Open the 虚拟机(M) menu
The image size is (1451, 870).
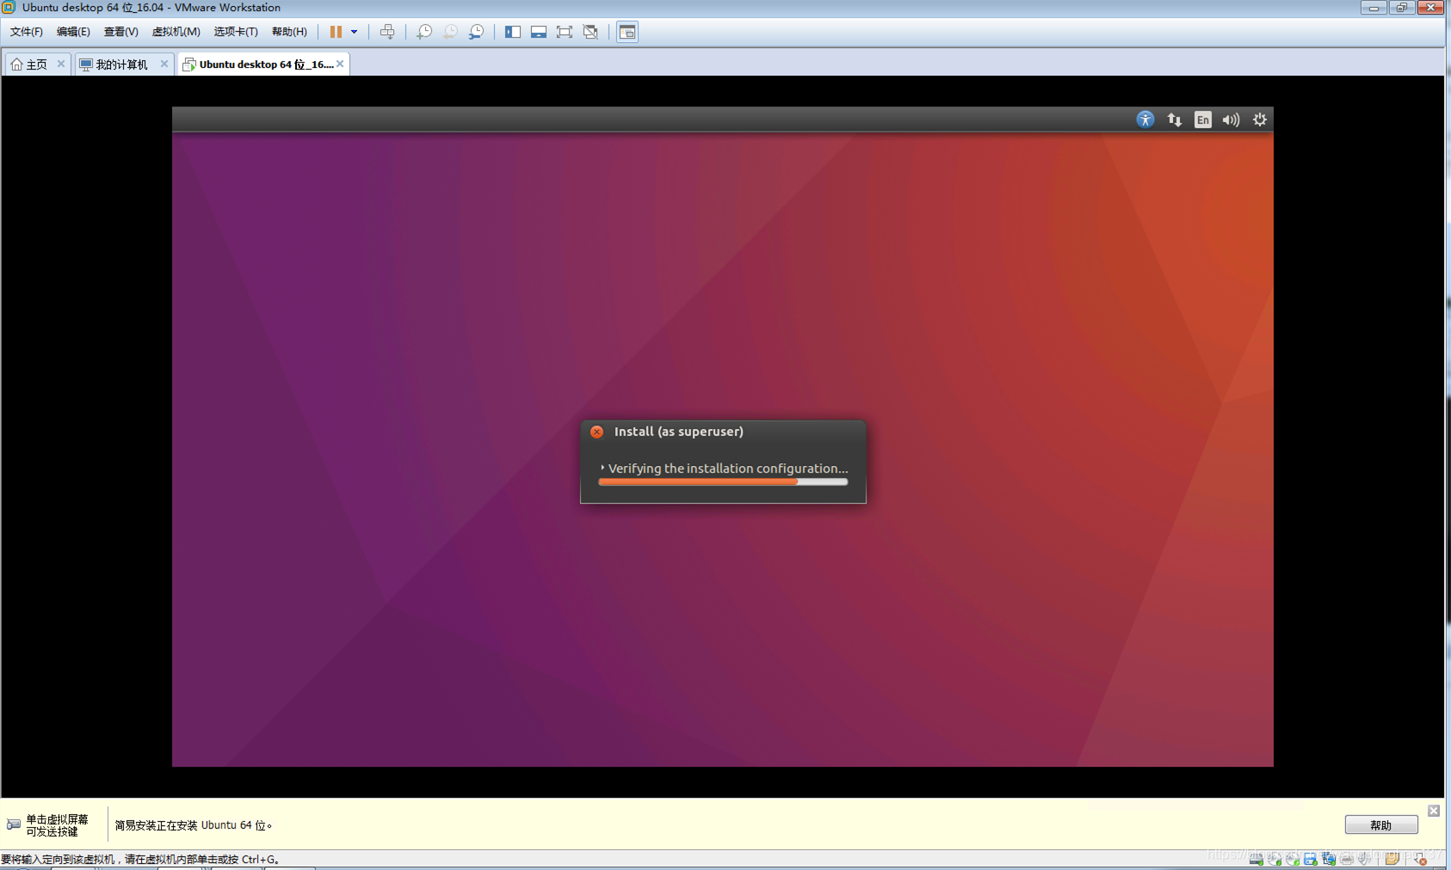[176, 32]
